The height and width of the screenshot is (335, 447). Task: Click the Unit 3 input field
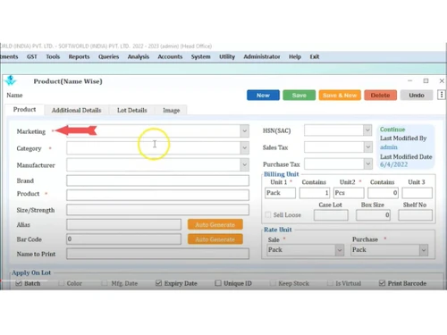[417, 193]
